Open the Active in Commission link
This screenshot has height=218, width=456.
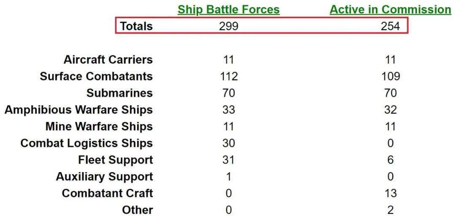pyautogui.click(x=391, y=10)
